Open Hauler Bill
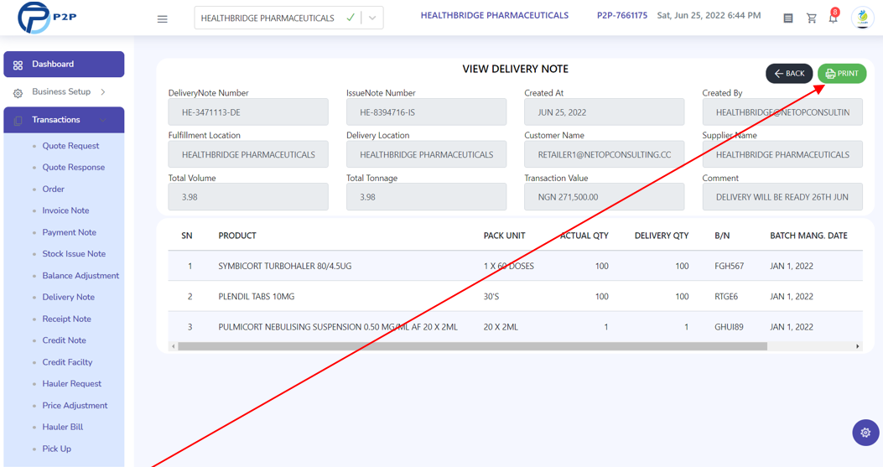Screen dimensions: 883x467 tap(63, 427)
